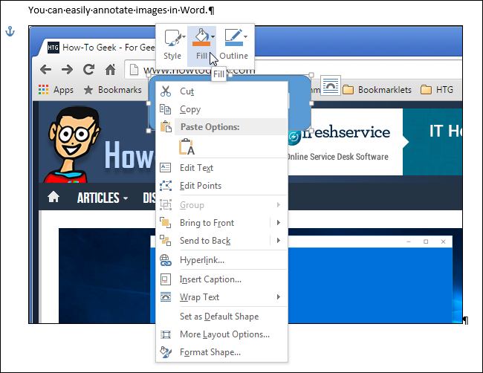This screenshot has width=483, height=373.
Task: Open the Bookmarklets folder
Action: click(x=377, y=90)
